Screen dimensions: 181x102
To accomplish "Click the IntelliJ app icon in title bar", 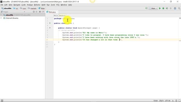I will click(x=1, y=2).
